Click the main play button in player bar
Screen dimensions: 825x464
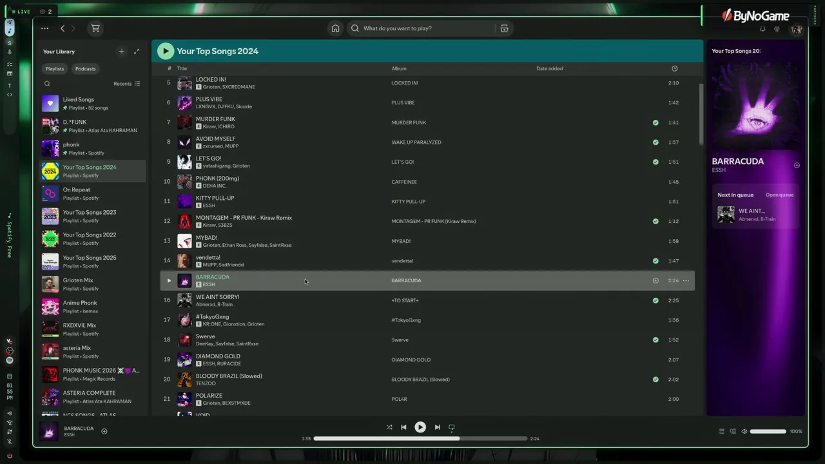[420, 427]
